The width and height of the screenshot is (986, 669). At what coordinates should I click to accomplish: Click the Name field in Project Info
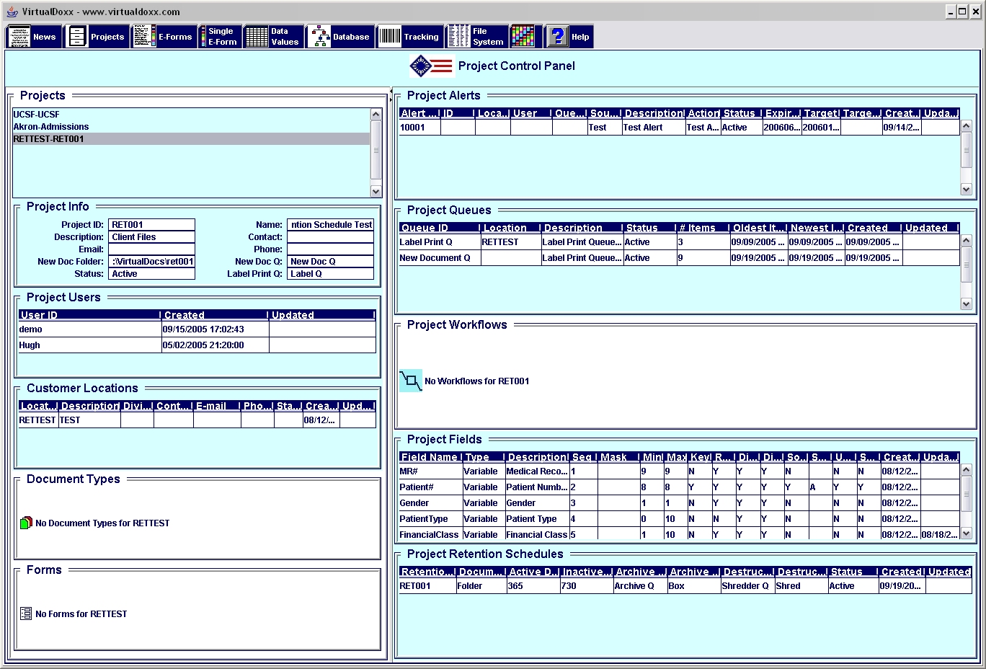click(330, 225)
